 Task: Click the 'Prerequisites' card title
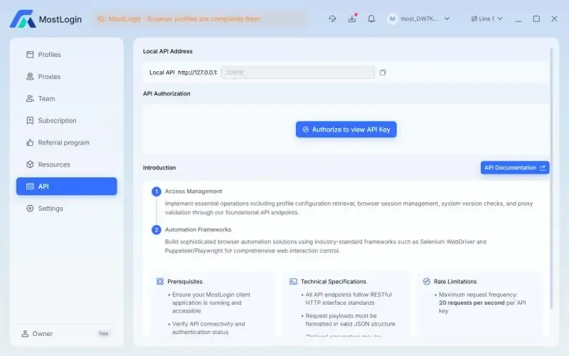185,281
